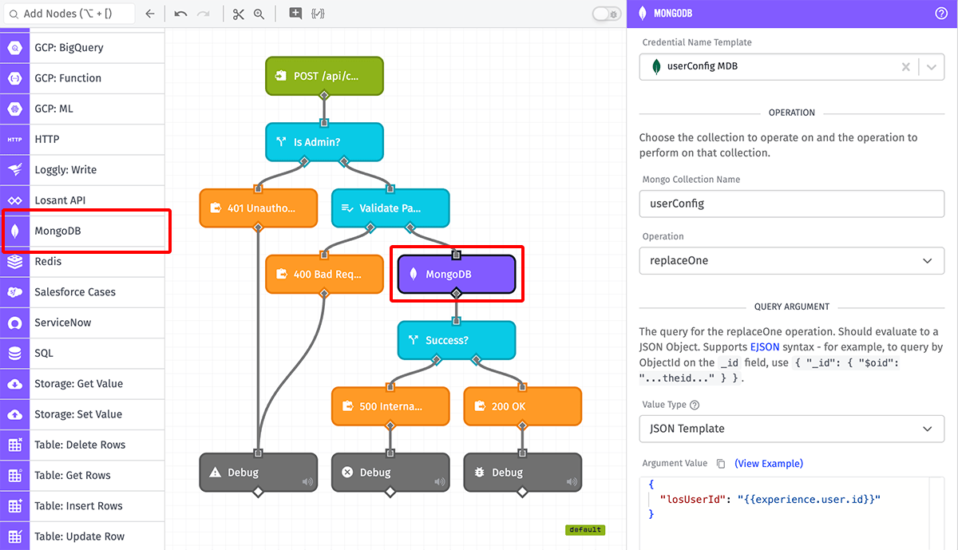
Task: Click the Value Type help question icon
Action: pos(695,406)
